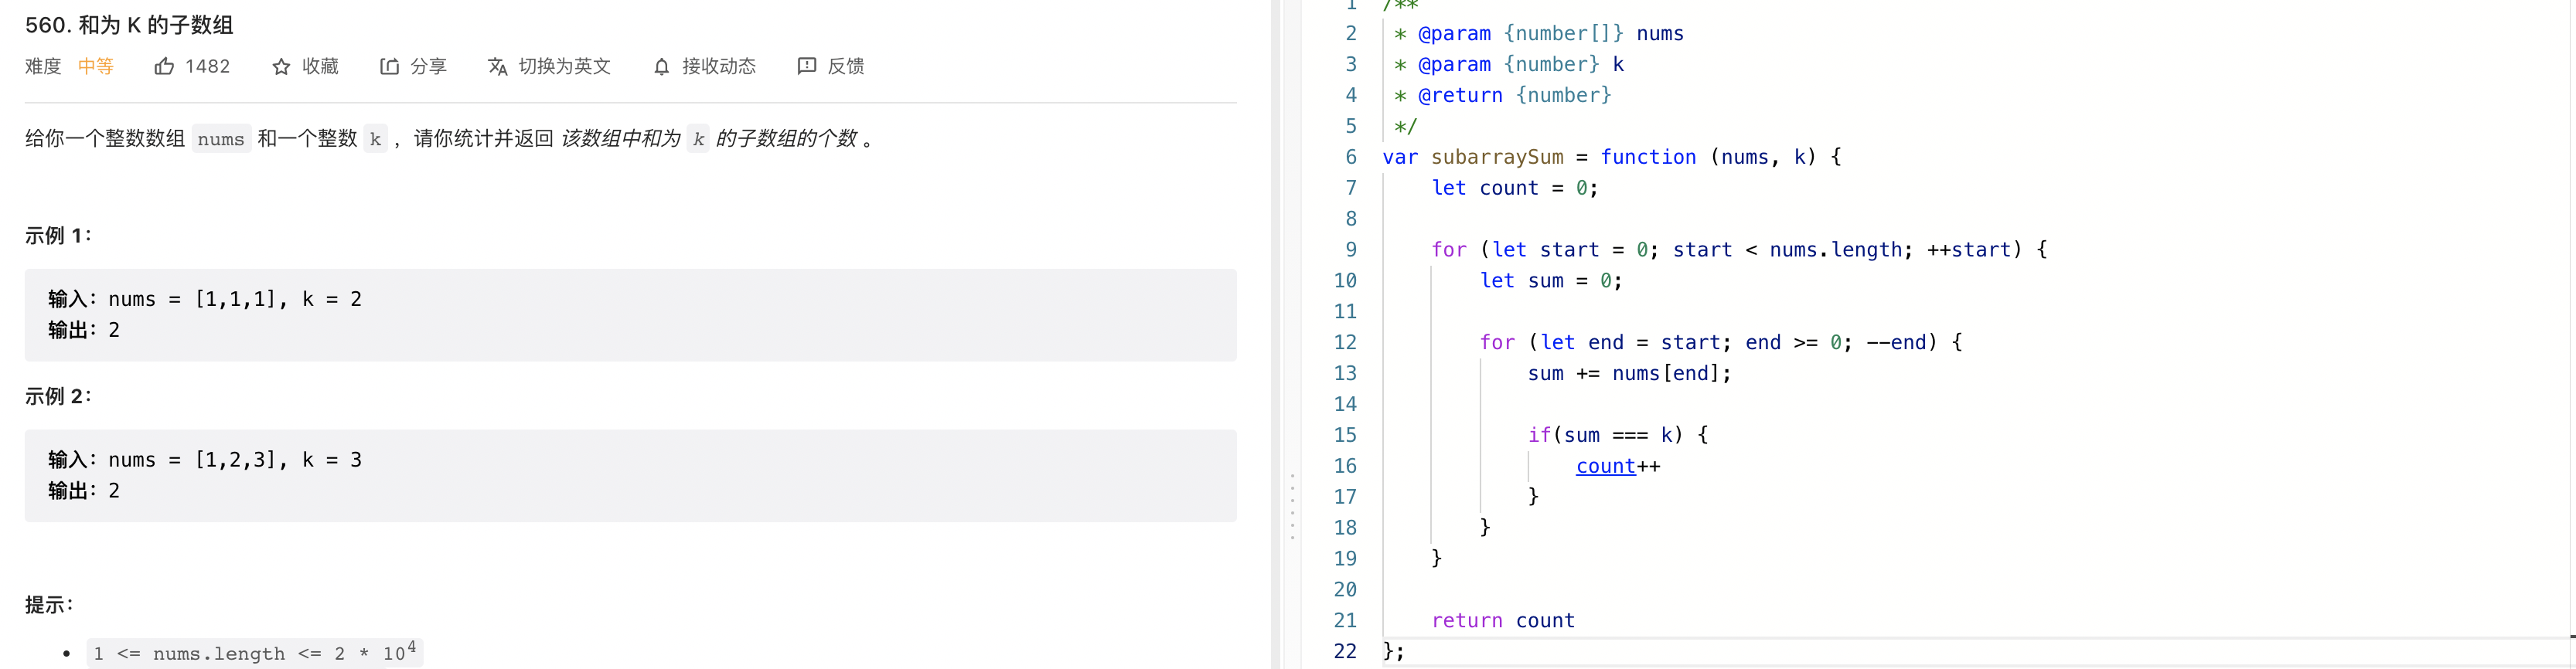The width and height of the screenshot is (2576, 669).
Task: Click the 示例 2 heading
Action: pos(58,396)
